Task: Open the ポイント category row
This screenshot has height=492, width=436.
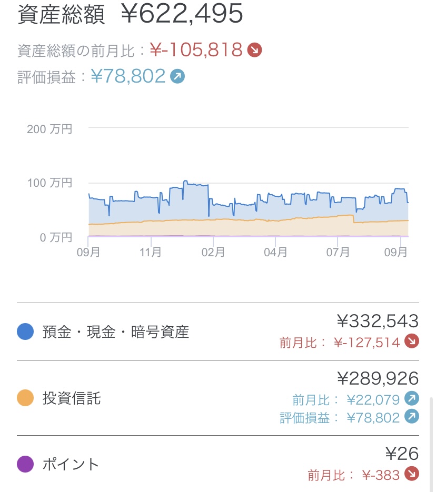Action: 71,464
